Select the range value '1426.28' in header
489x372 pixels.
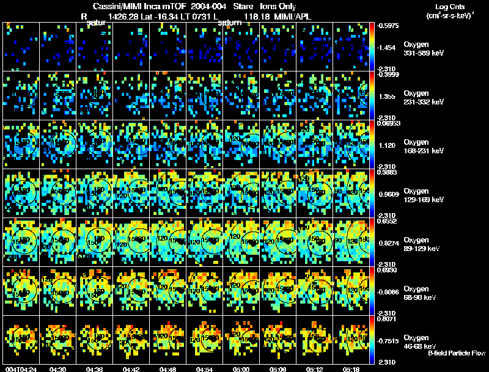[123, 16]
